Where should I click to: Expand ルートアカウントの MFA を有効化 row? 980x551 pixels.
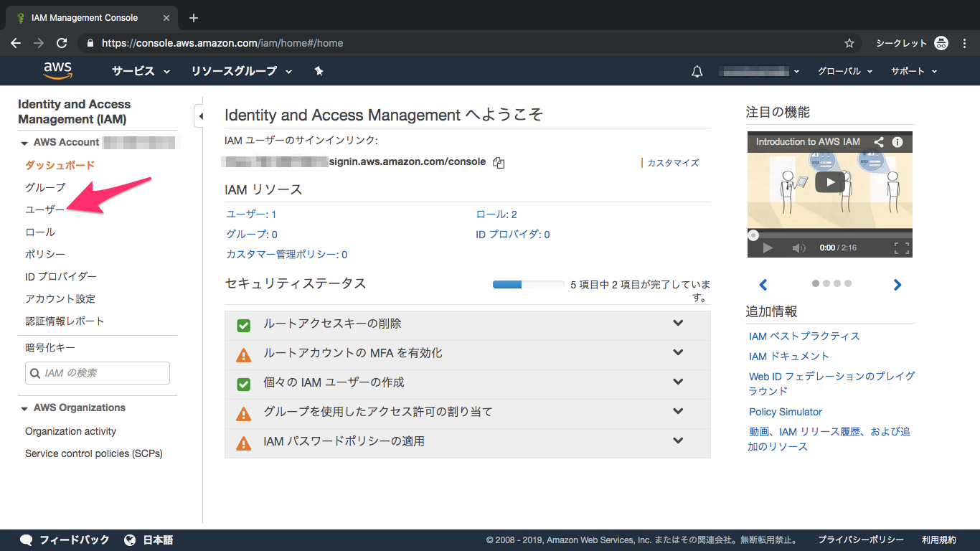point(677,353)
